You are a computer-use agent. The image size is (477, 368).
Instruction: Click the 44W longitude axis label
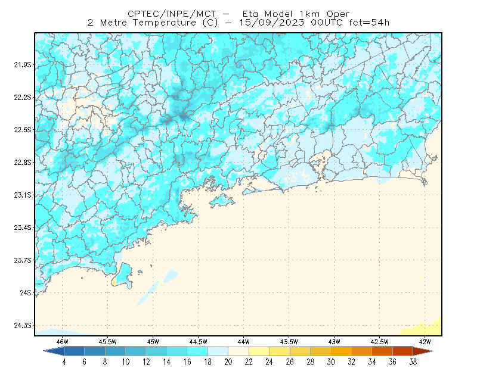[x=243, y=342]
